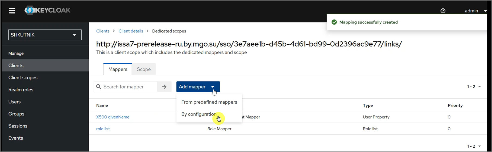Image resolution: width=492 pixels, height=152 pixels.
Task: Click the Clients breadcrumb link
Action: point(103,31)
